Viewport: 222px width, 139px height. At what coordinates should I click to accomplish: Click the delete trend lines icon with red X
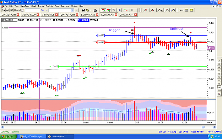click(x=167, y=10)
